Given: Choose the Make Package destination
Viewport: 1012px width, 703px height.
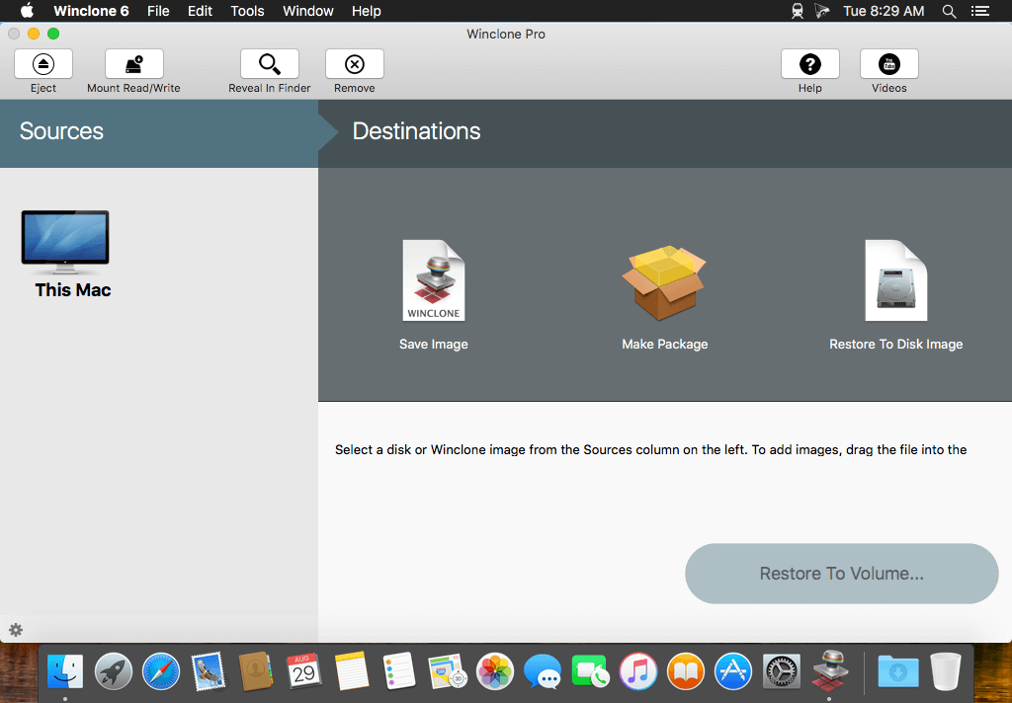Looking at the screenshot, I should (664, 296).
